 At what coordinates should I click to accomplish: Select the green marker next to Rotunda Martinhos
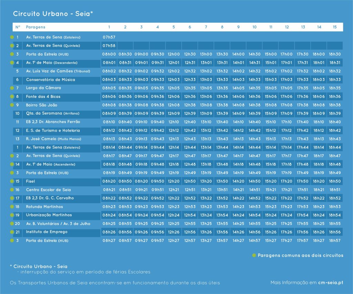(12, 207)
